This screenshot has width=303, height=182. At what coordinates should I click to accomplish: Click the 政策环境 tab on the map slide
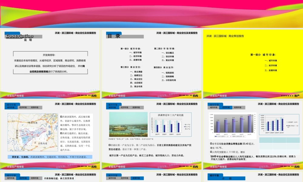(x=35, y=108)
